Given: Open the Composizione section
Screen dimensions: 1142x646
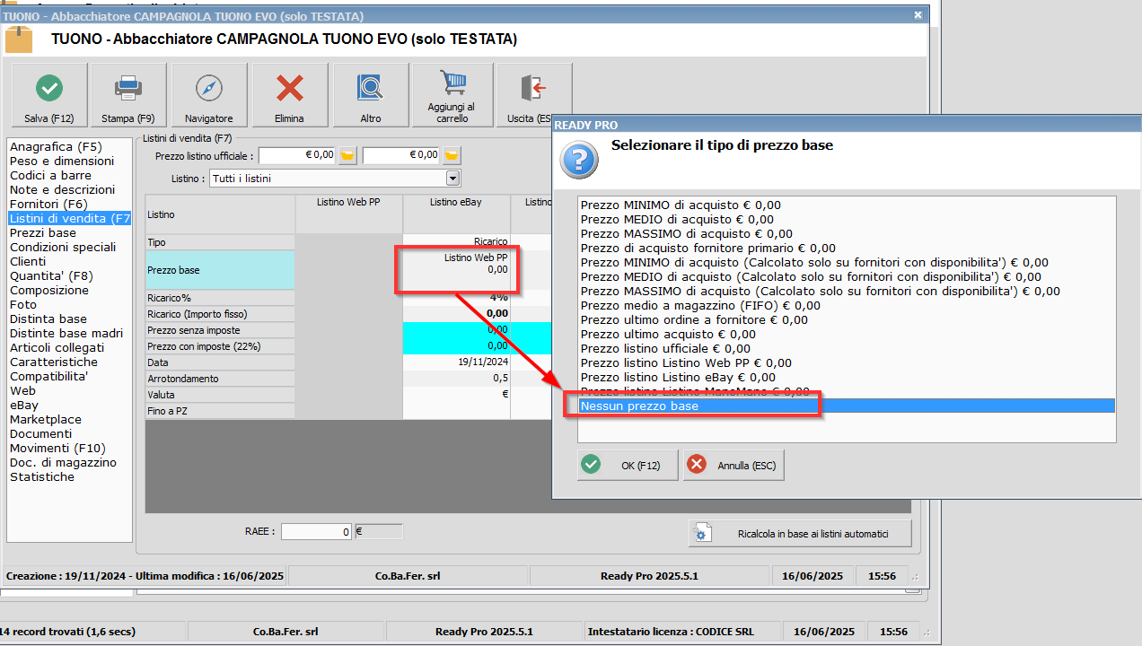Looking at the screenshot, I should [49, 290].
